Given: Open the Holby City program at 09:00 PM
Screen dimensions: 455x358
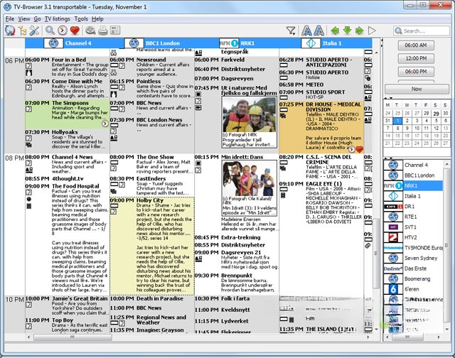Looking at the screenshot, I should click(152, 246).
